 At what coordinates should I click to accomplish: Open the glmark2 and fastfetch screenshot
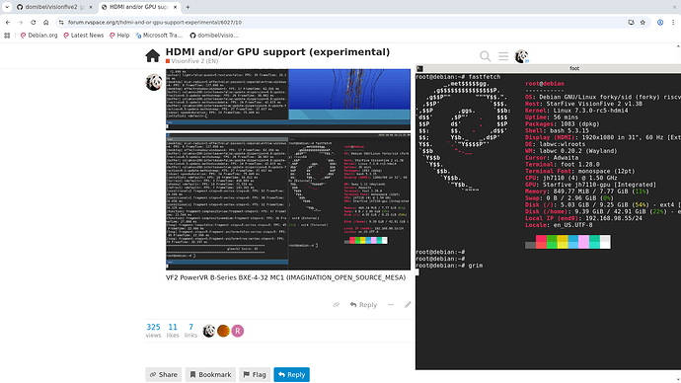pyautogui.click(x=288, y=201)
